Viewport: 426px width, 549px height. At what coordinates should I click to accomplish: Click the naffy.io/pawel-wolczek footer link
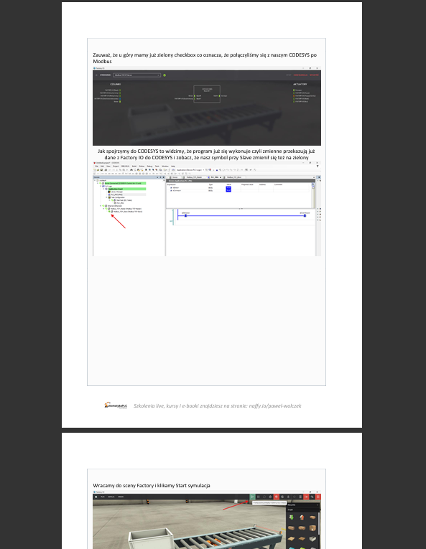(x=275, y=405)
